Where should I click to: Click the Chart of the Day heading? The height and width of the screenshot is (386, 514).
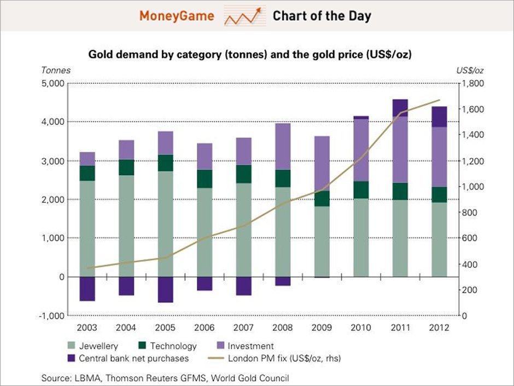pyautogui.click(x=322, y=16)
